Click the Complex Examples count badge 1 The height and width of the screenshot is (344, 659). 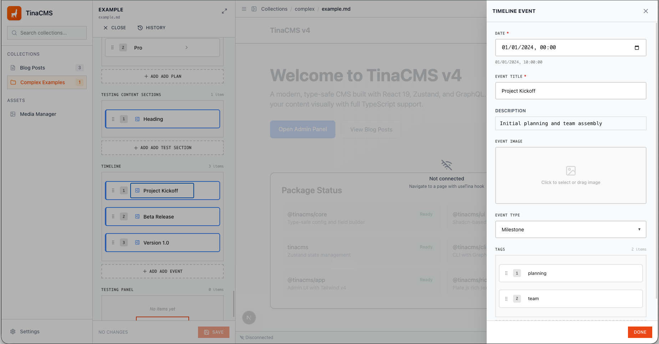[x=80, y=82]
